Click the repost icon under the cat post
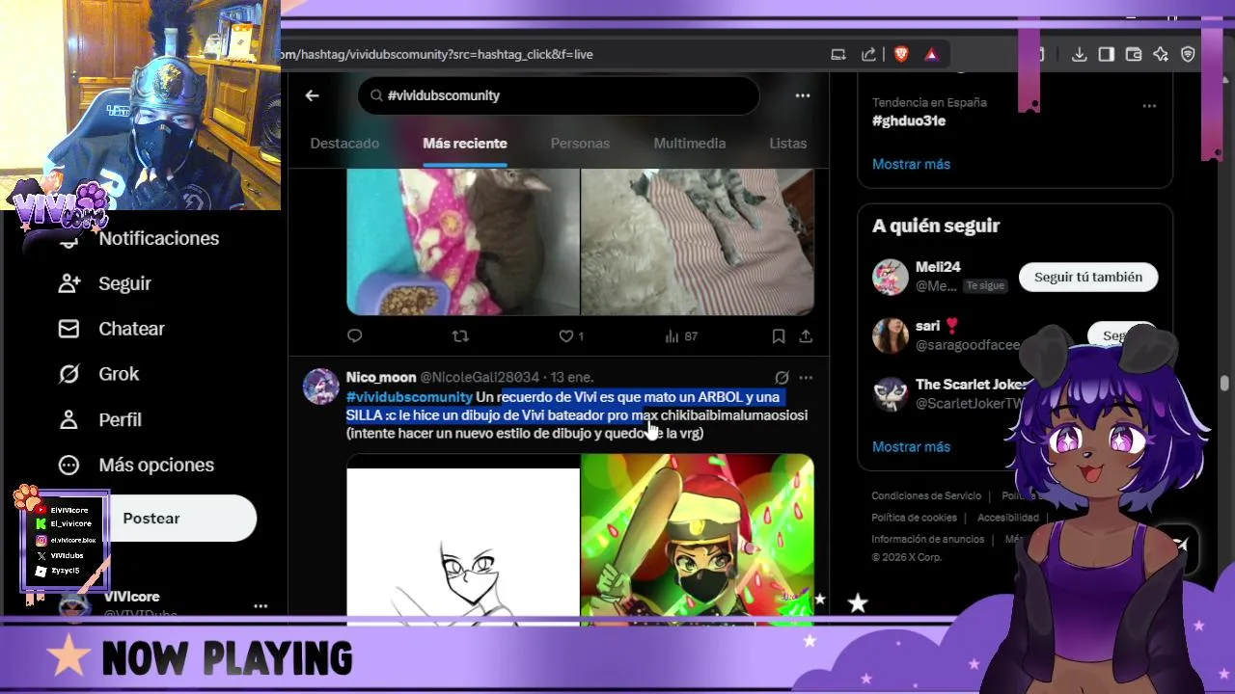Screen dimensions: 1235x694 (x=460, y=336)
